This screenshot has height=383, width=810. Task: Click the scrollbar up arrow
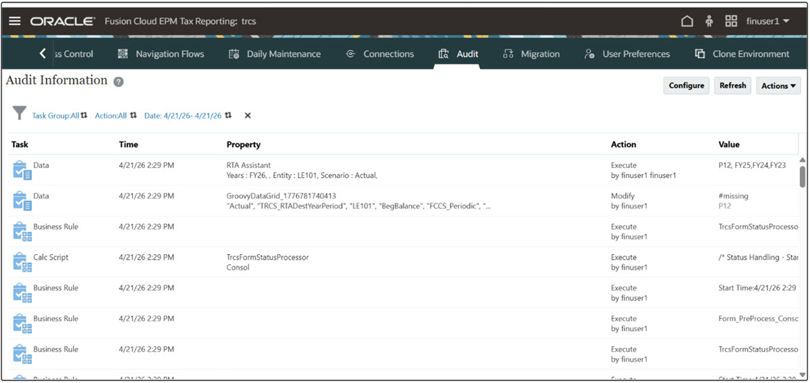click(x=803, y=160)
